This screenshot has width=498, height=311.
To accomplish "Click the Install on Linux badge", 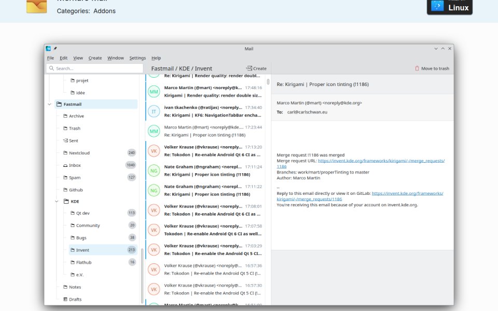I will tap(449, 6).
